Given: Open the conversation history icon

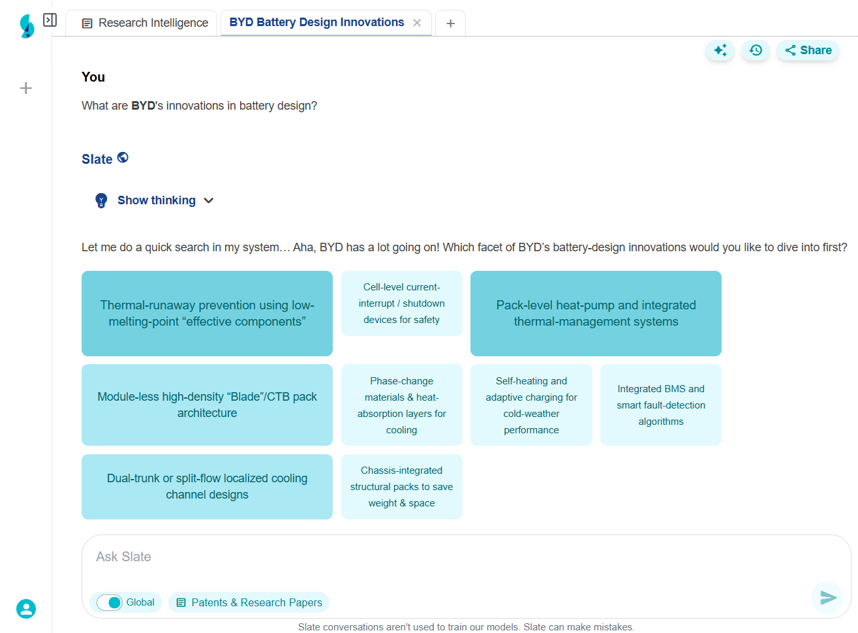Looking at the screenshot, I should click(756, 50).
